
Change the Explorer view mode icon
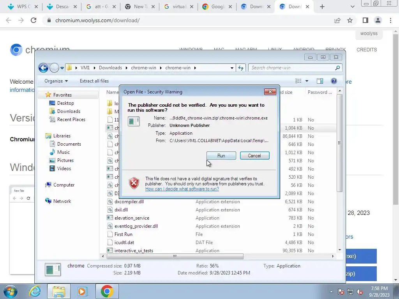(298, 81)
